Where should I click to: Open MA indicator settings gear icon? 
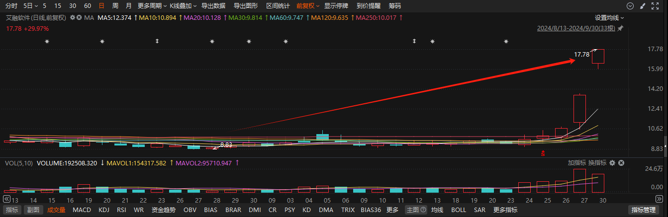73,17
